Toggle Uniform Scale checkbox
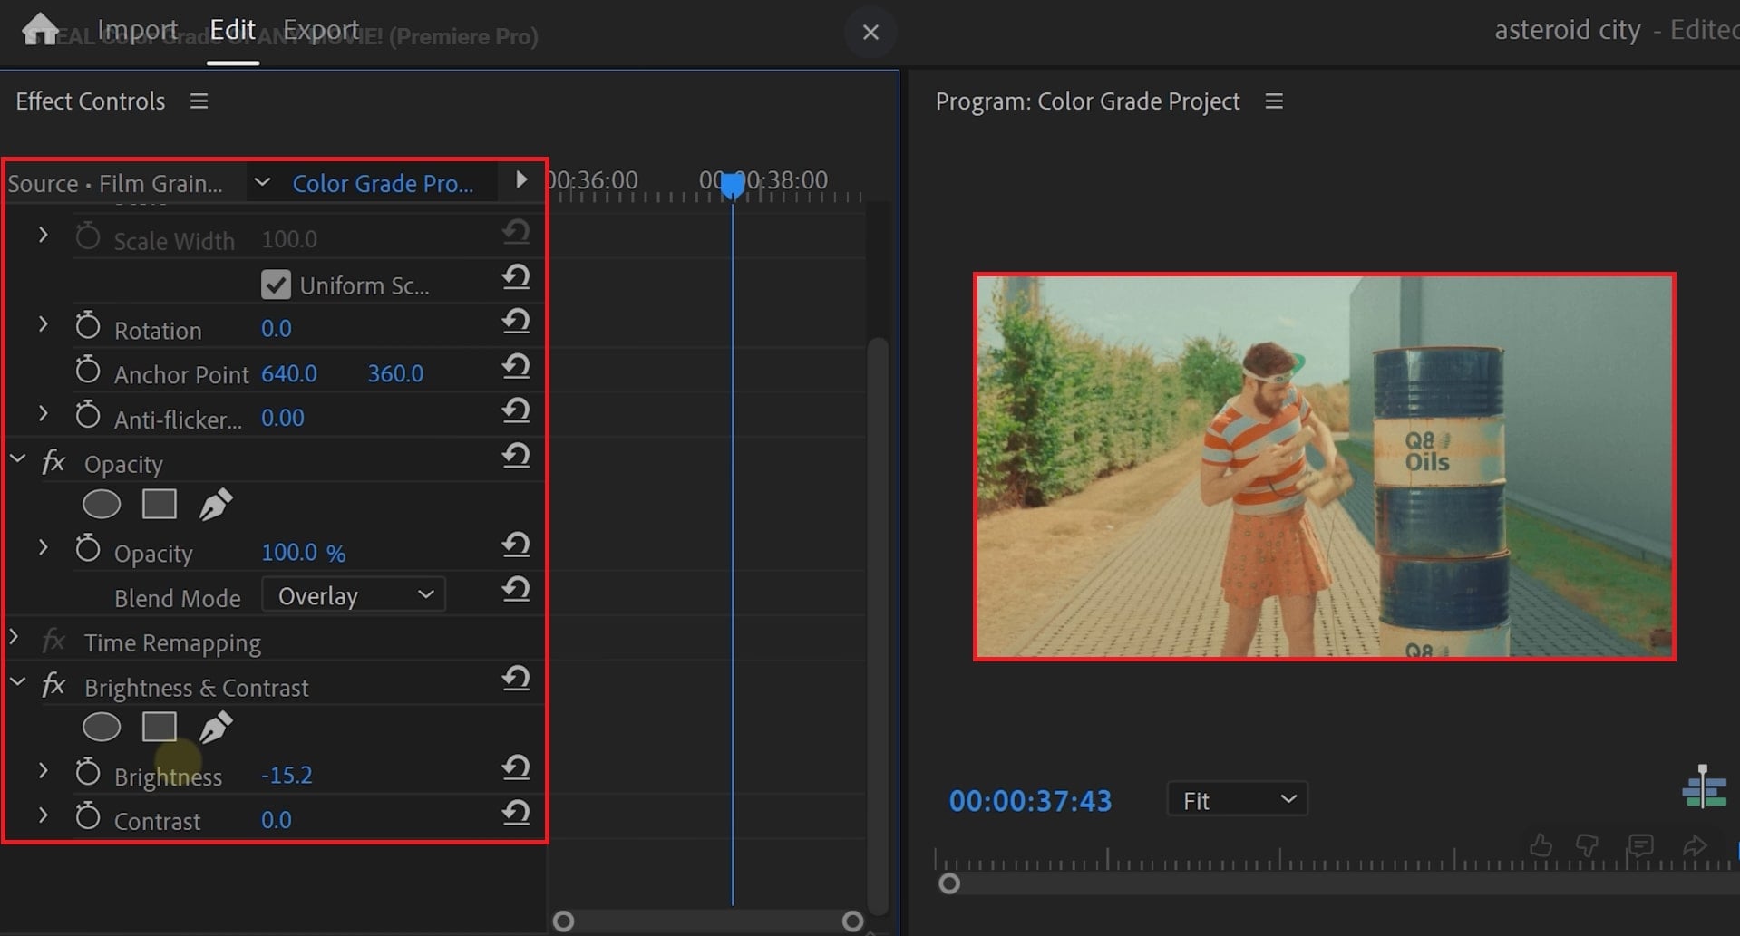1740x936 pixels. [x=276, y=284]
